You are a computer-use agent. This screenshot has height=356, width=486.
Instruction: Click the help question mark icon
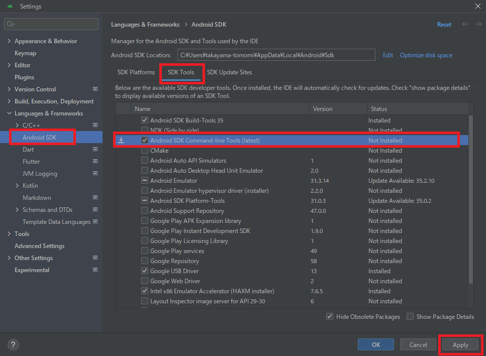point(13,344)
